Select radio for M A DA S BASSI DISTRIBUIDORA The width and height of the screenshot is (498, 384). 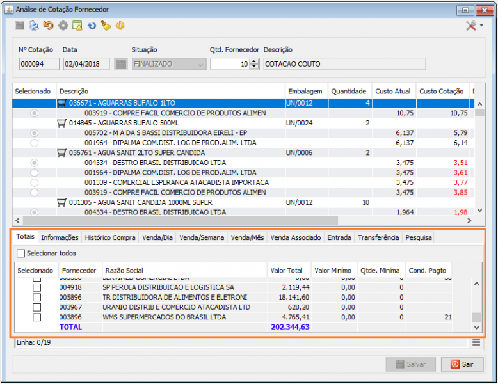(x=35, y=132)
